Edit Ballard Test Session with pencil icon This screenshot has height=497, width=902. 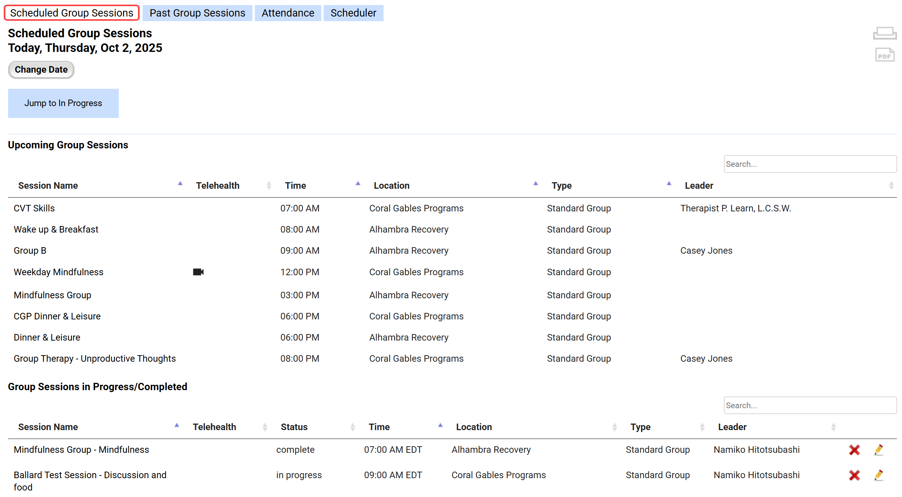coord(879,475)
